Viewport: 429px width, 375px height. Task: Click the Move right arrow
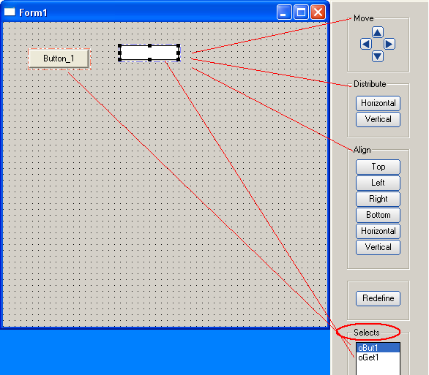389,44
